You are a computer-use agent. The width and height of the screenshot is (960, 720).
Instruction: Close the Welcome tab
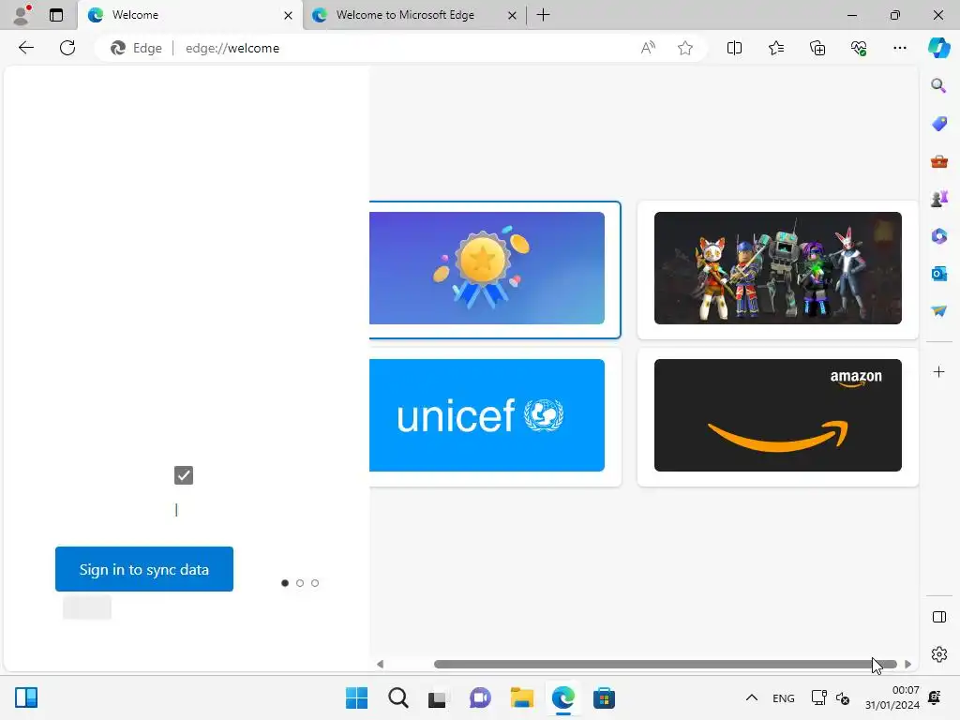[288, 15]
